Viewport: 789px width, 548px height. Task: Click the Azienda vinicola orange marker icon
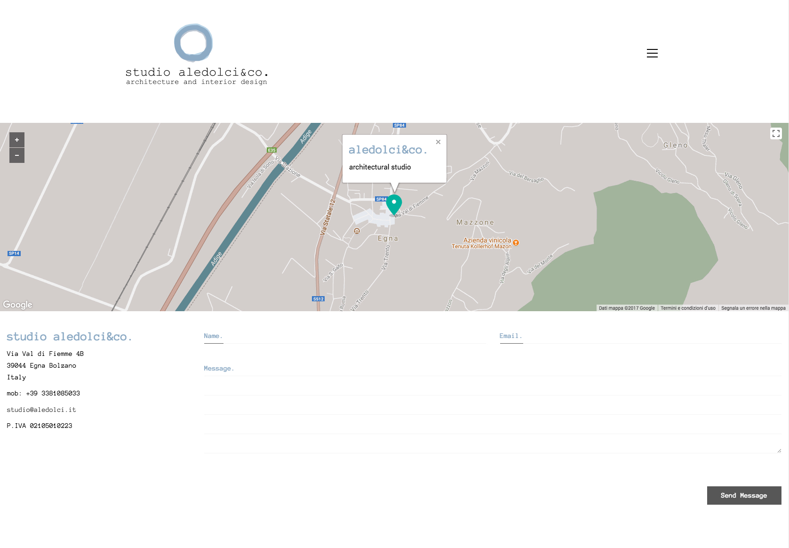[x=516, y=243]
